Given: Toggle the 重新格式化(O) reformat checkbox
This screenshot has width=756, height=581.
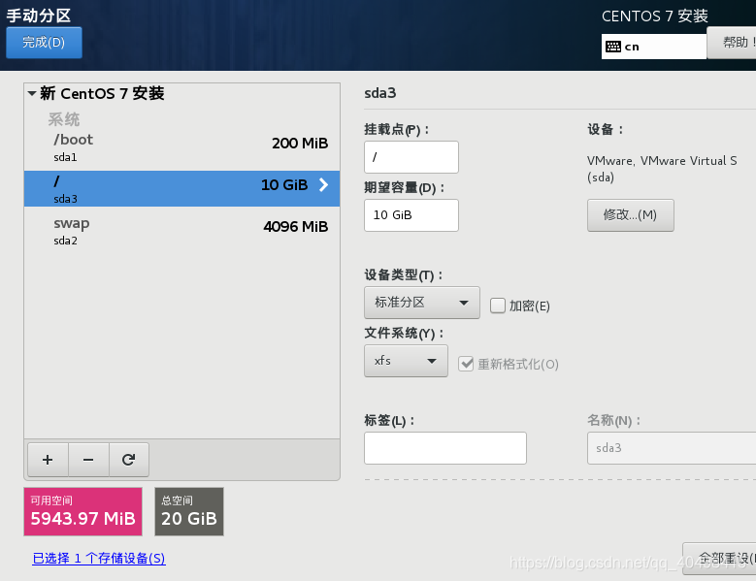Looking at the screenshot, I should point(466,364).
